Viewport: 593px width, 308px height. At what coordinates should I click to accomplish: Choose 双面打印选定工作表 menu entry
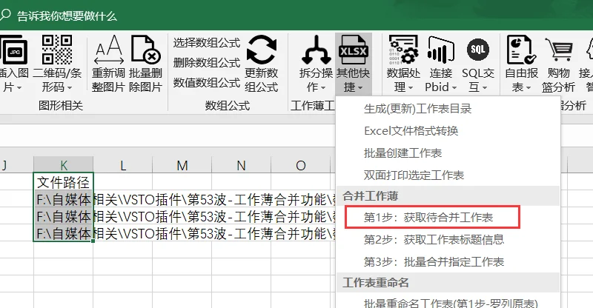click(448, 175)
